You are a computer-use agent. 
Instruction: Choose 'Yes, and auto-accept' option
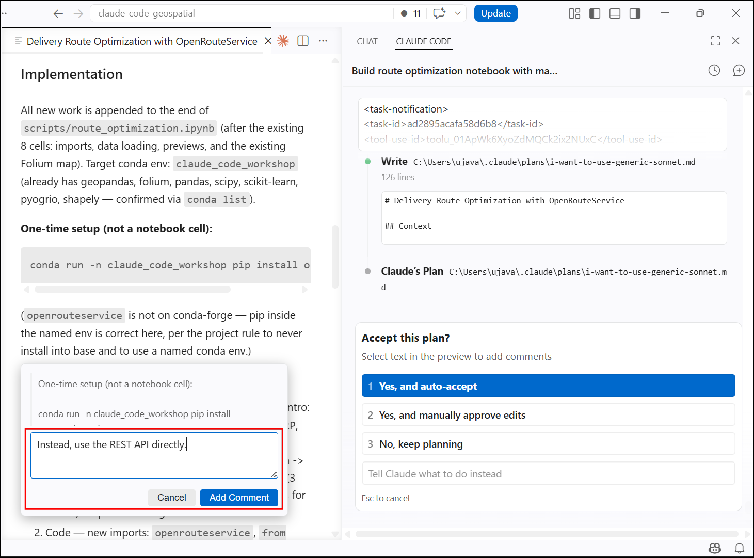coord(548,386)
